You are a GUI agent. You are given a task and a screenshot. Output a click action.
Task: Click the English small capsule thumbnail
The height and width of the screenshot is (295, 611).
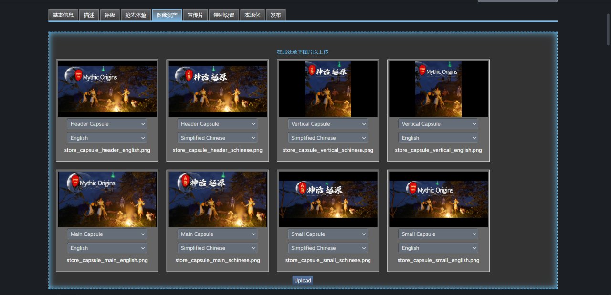coord(439,199)
